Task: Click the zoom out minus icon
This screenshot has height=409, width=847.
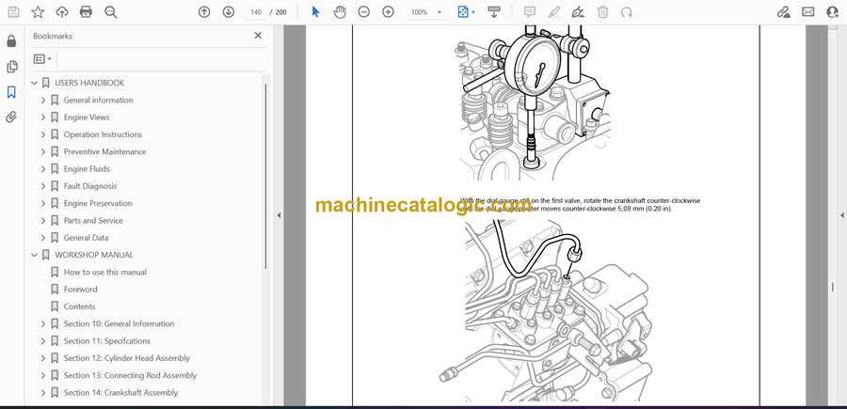Action: [363, 12]
